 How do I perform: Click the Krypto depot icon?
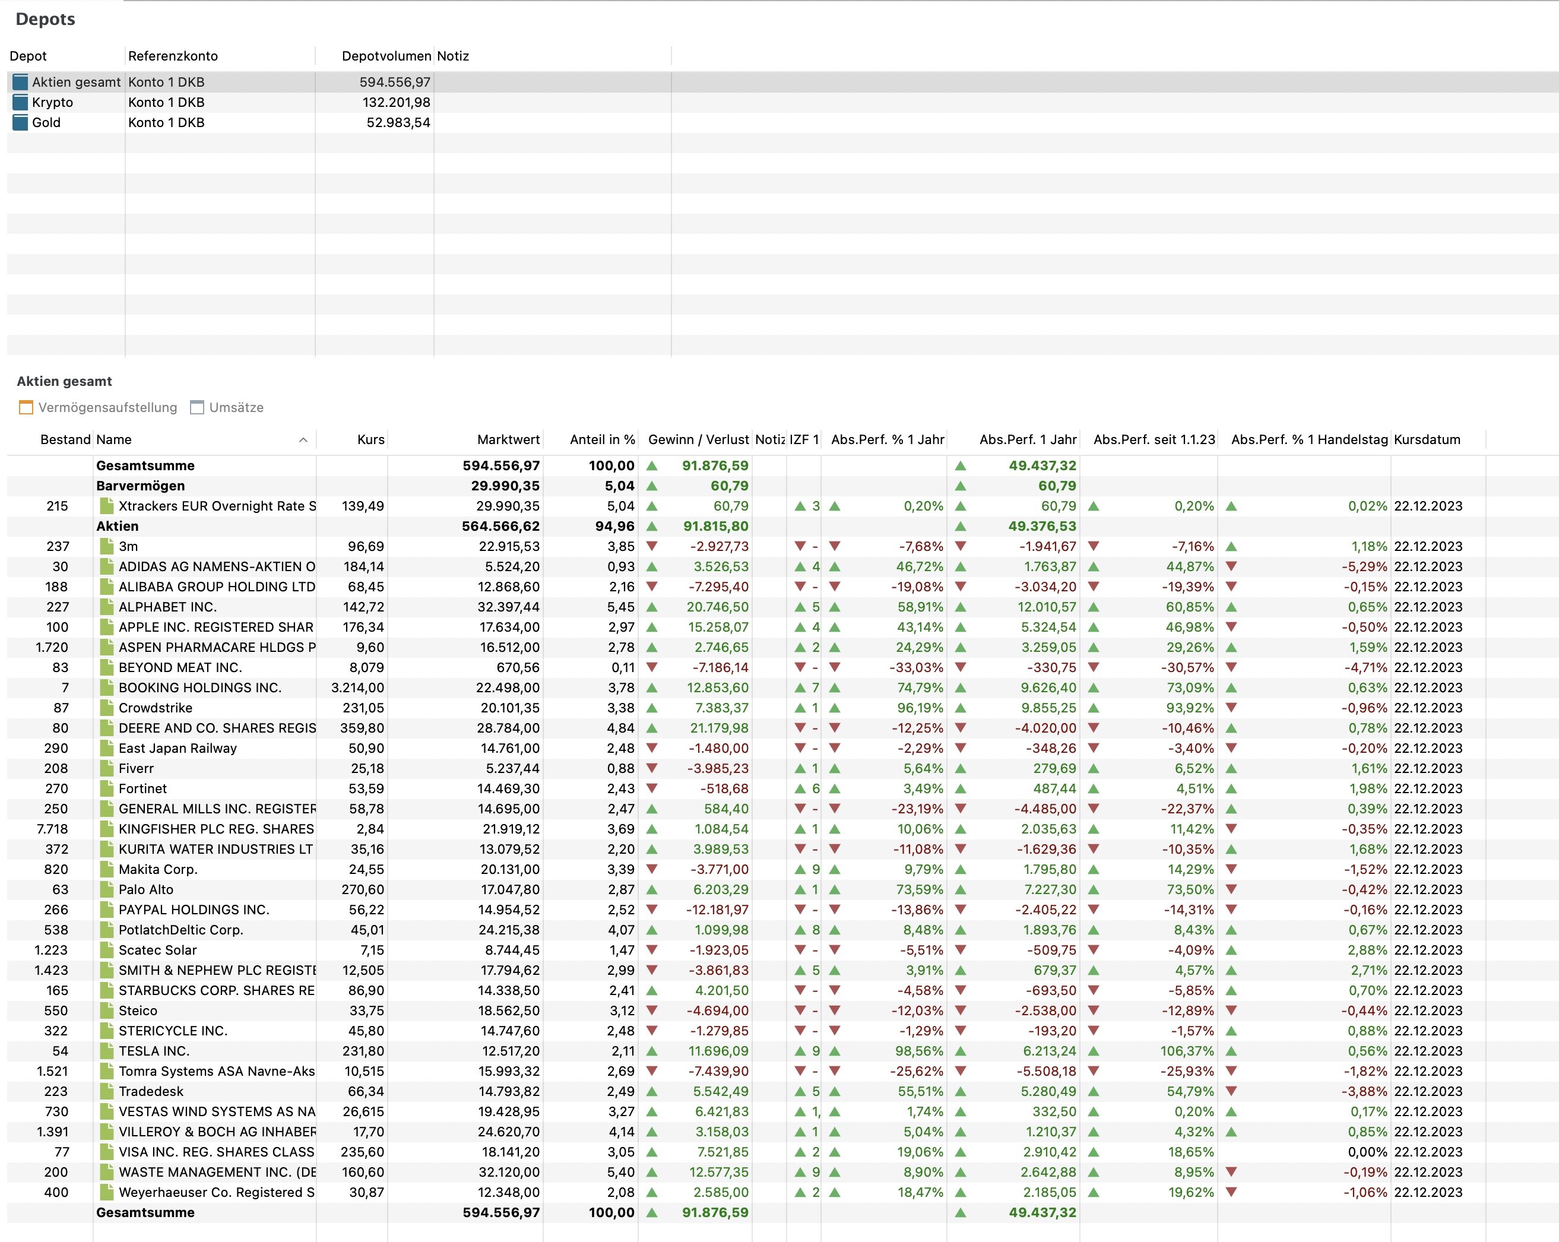click(20, 103)
